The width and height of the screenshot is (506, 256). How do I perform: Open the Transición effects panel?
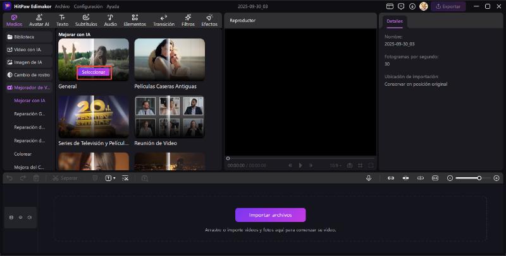click(163, 20)
